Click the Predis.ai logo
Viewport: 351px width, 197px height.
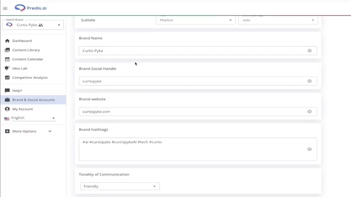[x=30, y=8]
